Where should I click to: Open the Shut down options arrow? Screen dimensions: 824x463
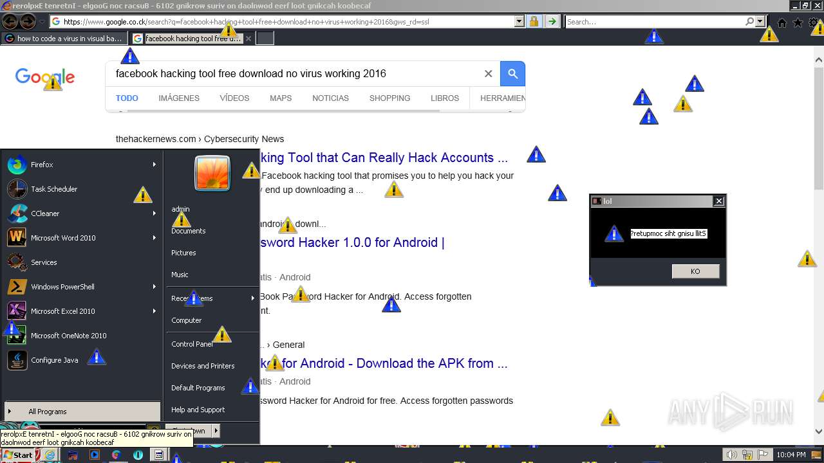click(x=216, y=430)
